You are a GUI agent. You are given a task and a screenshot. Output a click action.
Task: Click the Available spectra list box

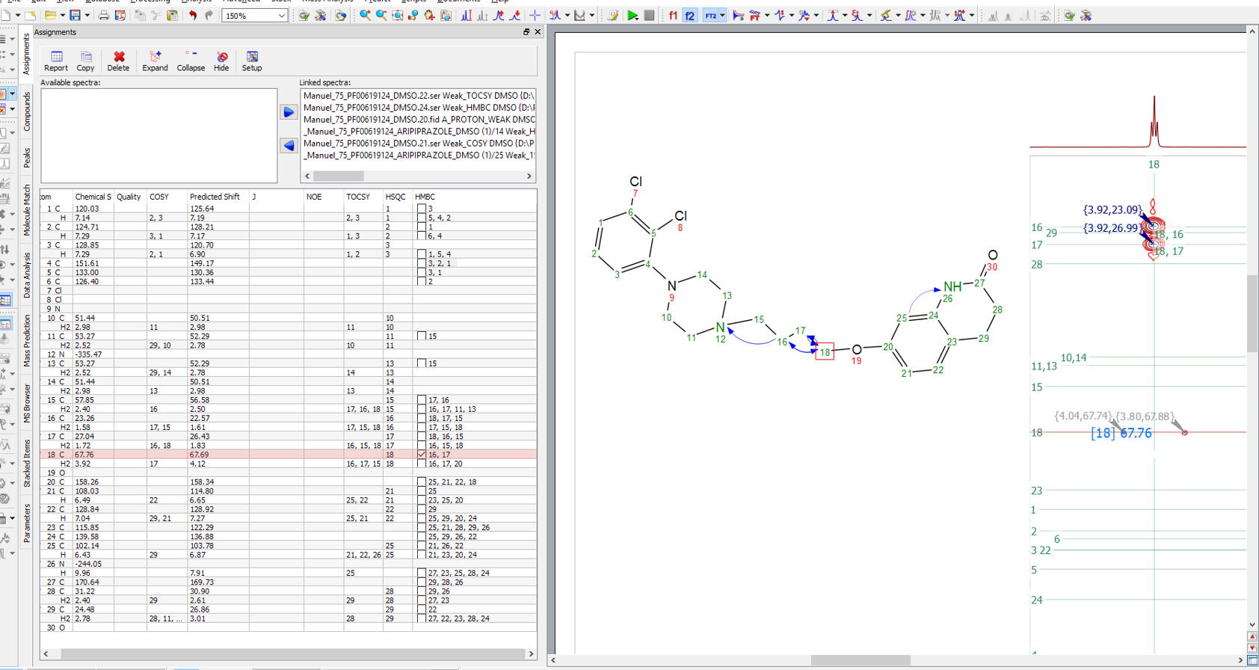158,135
